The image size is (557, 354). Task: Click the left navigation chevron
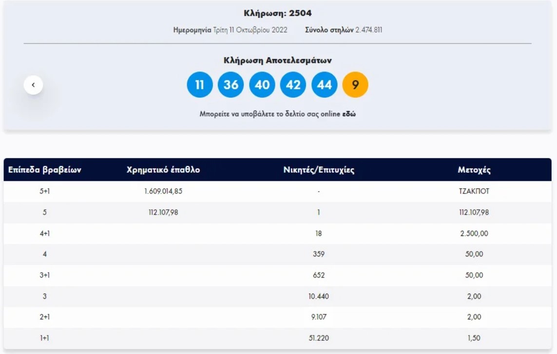click(x=33, y=84)
